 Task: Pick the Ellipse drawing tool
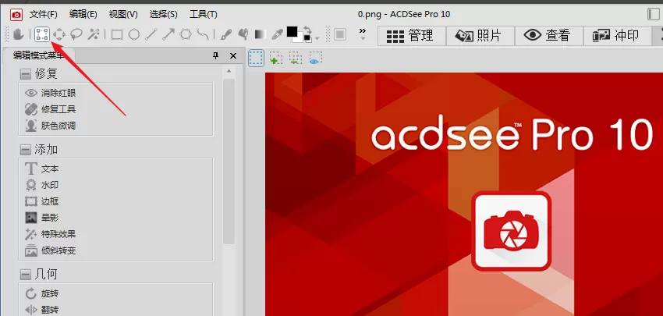click(134, 34)
